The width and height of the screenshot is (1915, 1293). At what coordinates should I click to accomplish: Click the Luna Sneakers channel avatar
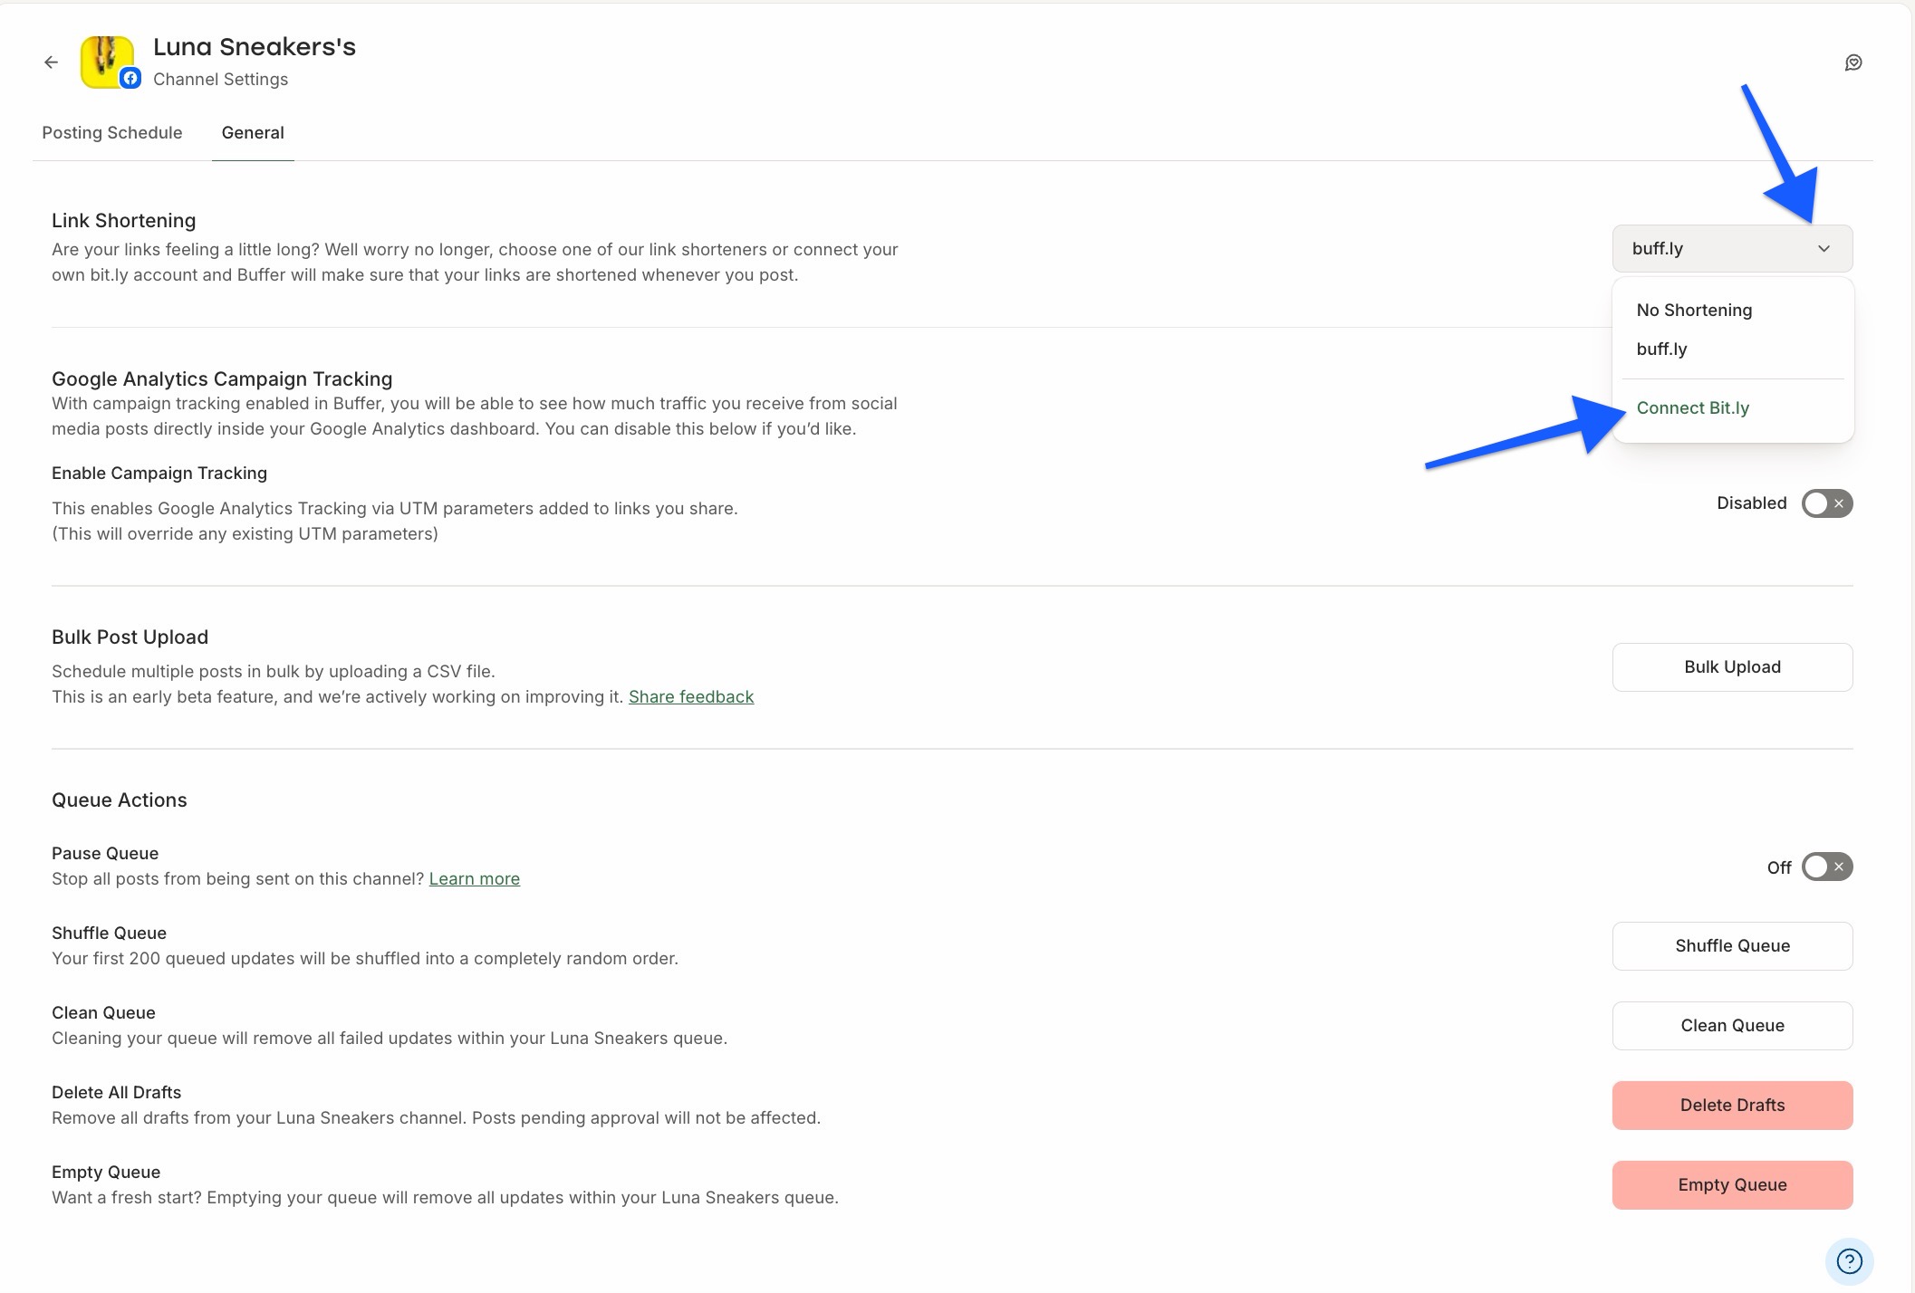108,62
